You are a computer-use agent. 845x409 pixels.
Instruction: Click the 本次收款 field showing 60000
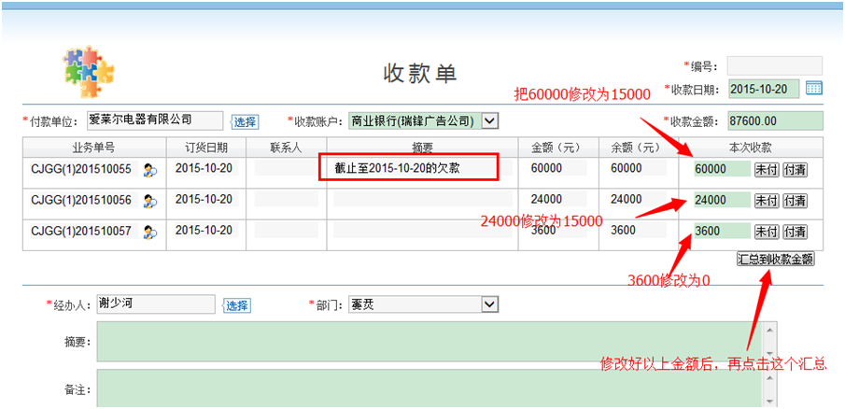[722, 169]
